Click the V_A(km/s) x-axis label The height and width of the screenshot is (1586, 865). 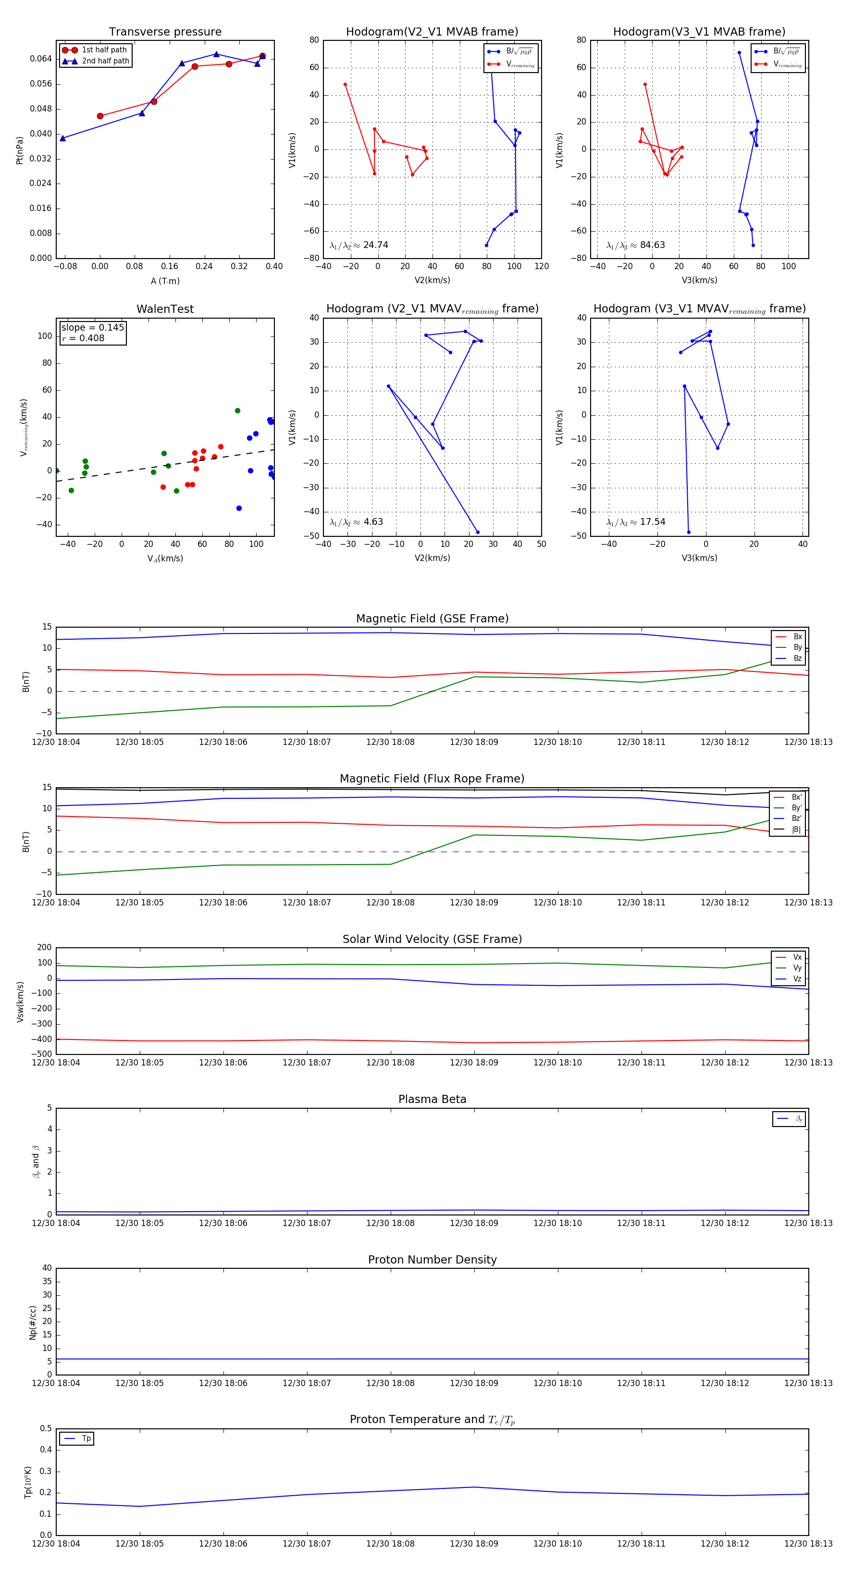pyautogui.click(x=165, y=558)
